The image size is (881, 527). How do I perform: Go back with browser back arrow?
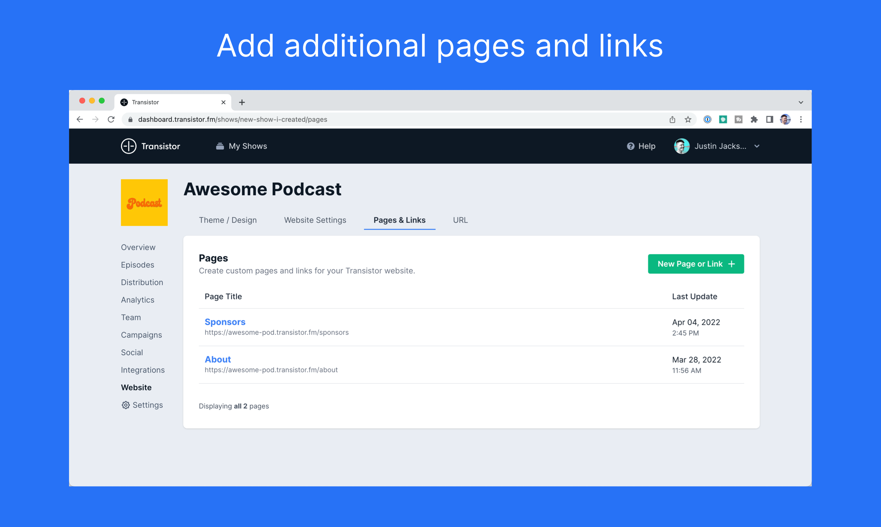tap(80, 119)
